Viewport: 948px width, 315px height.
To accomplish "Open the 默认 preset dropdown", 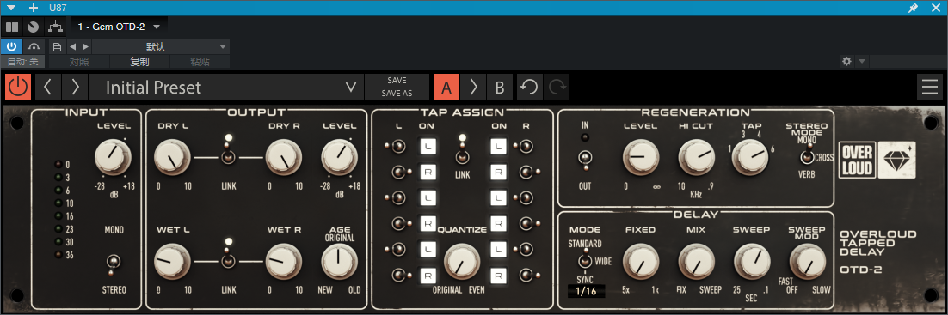I will pos(161,46).
